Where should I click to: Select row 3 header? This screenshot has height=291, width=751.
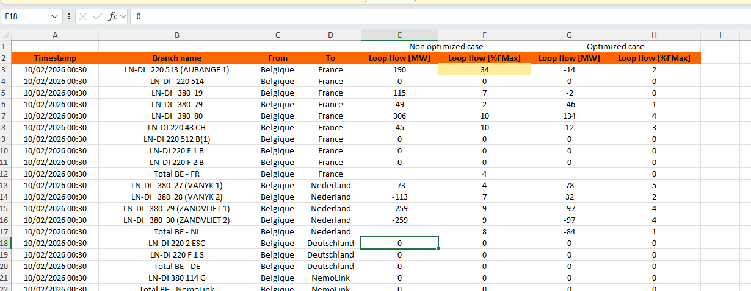(5, 70)
